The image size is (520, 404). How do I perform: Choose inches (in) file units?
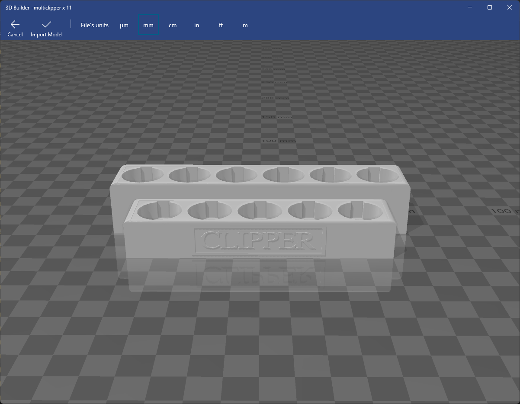click(x=197, y=25)
